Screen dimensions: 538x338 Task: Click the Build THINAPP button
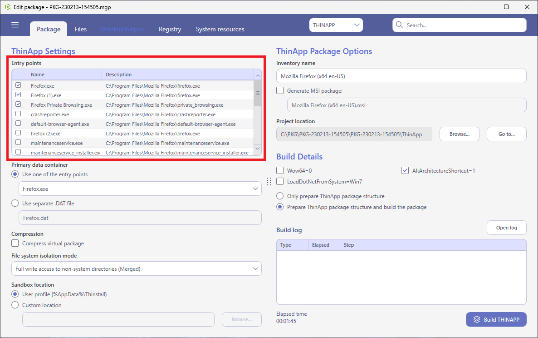tap(496, 319)
